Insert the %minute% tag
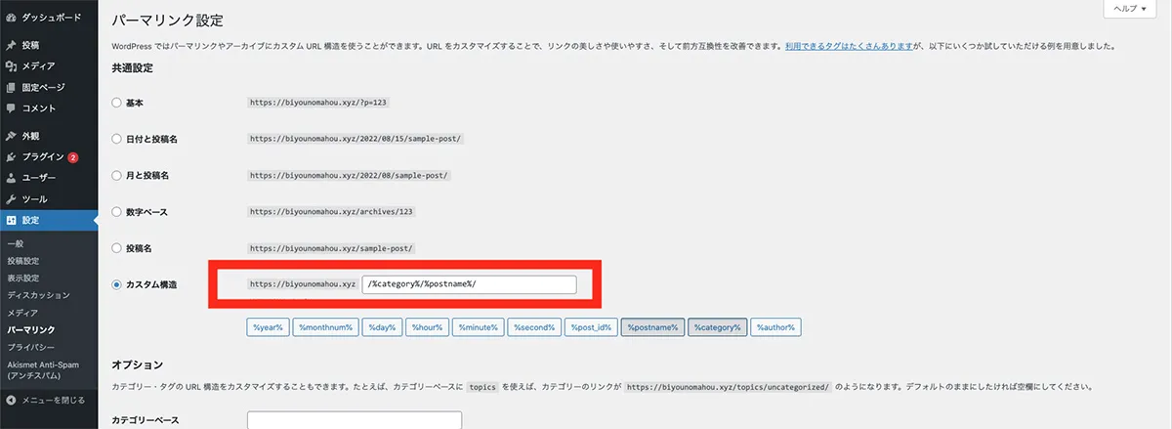 478,327
